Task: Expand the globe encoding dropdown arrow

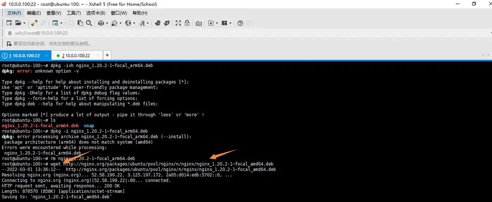Action: click(134, 23)
